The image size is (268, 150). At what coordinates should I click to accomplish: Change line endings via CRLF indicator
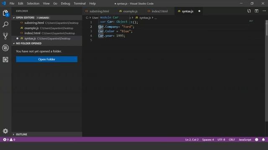coord(232,140)
